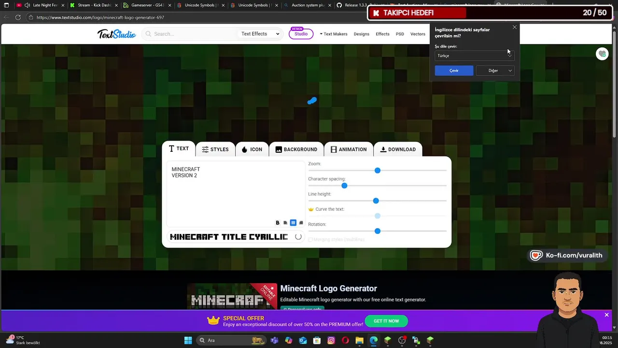Open the Ko-fi.com/vuralith link
The height and width of the screenshot is (348, 618).
568,255
